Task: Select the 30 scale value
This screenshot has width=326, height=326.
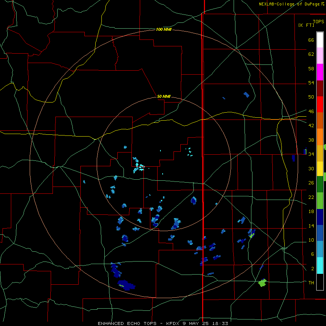Action: tap(311, 168)
